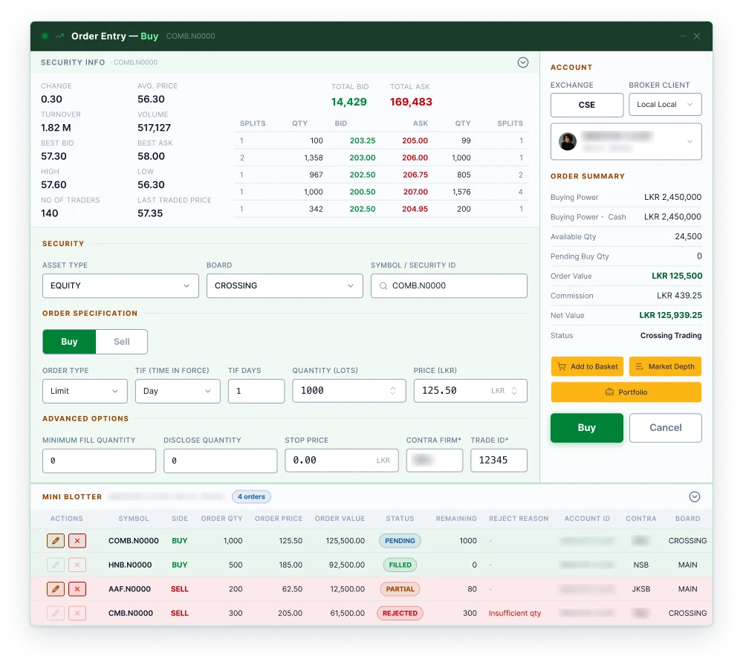
Task: Click the PENDING status badge
Action: tap(400, 540)
